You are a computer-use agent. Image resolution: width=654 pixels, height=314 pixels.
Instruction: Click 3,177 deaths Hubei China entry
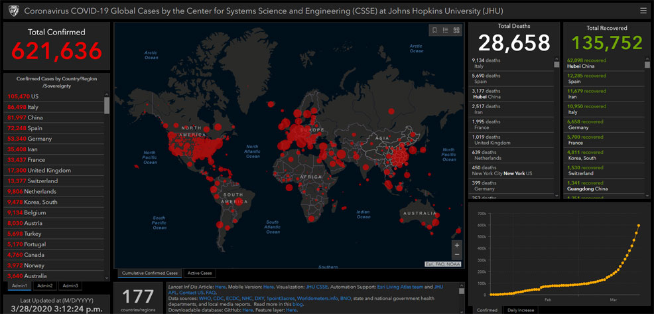[x=511, y=94]
